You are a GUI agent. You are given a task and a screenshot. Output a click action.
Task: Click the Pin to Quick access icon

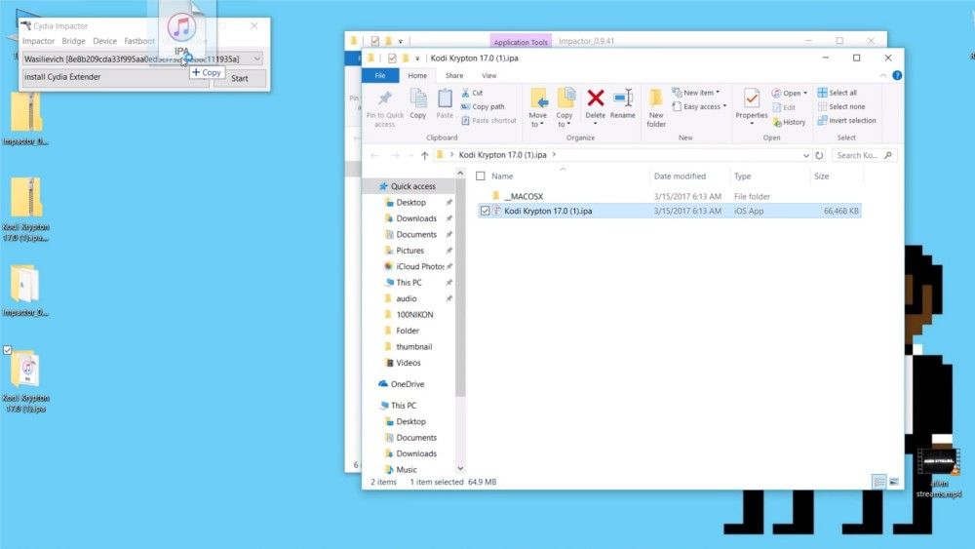point(385,98)
